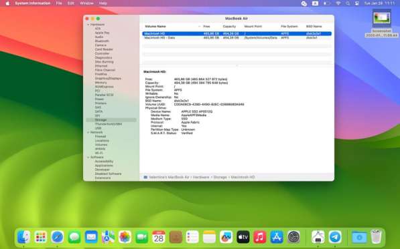
Task: Open the Window menu
Action: click(x=86, y=3)
